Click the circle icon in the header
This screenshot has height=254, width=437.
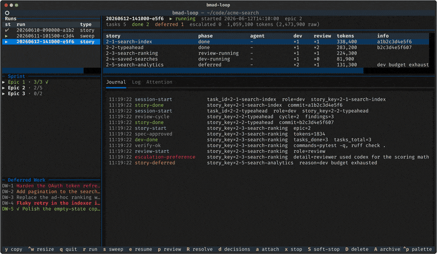pos(7,13)
